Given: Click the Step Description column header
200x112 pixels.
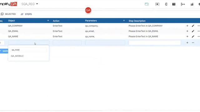Looking at the screenshot, I should coord(137,21).
